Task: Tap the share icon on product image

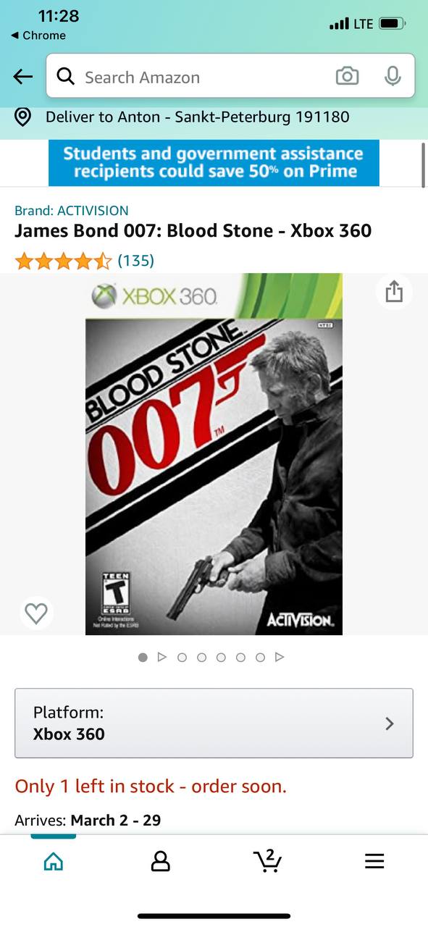Action: coord(394,292)
